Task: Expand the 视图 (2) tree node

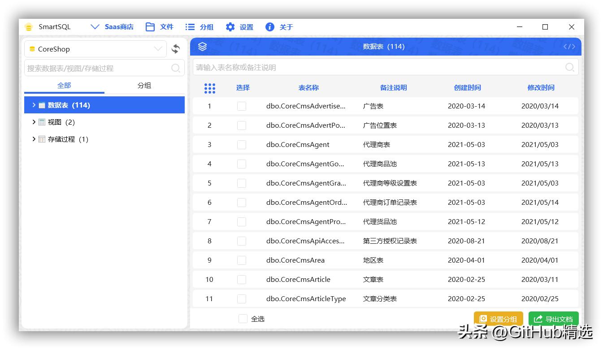Action: pyautogui.click(x=34, y=122)
